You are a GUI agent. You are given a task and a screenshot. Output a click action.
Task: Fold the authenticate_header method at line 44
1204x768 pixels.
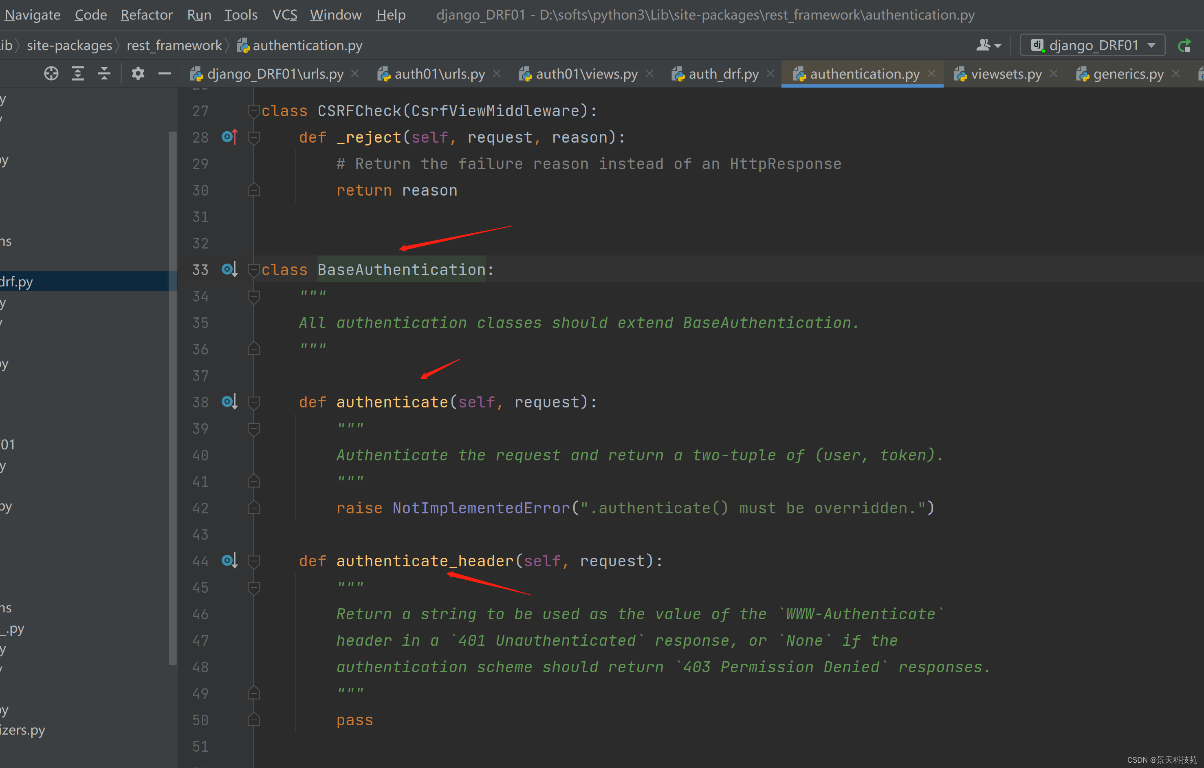tap(254, 561)
